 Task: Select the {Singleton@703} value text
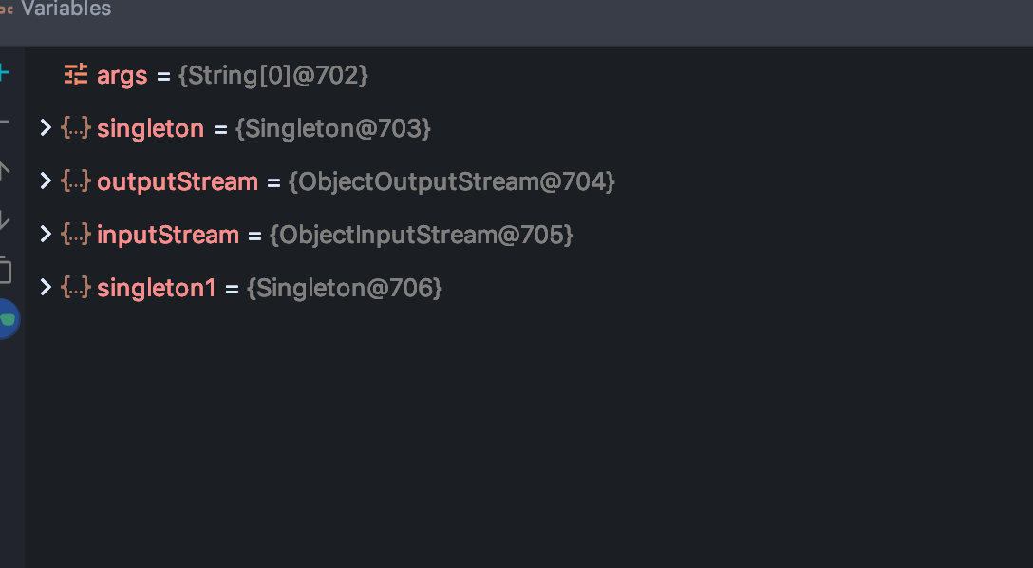(x=332, y=128)
